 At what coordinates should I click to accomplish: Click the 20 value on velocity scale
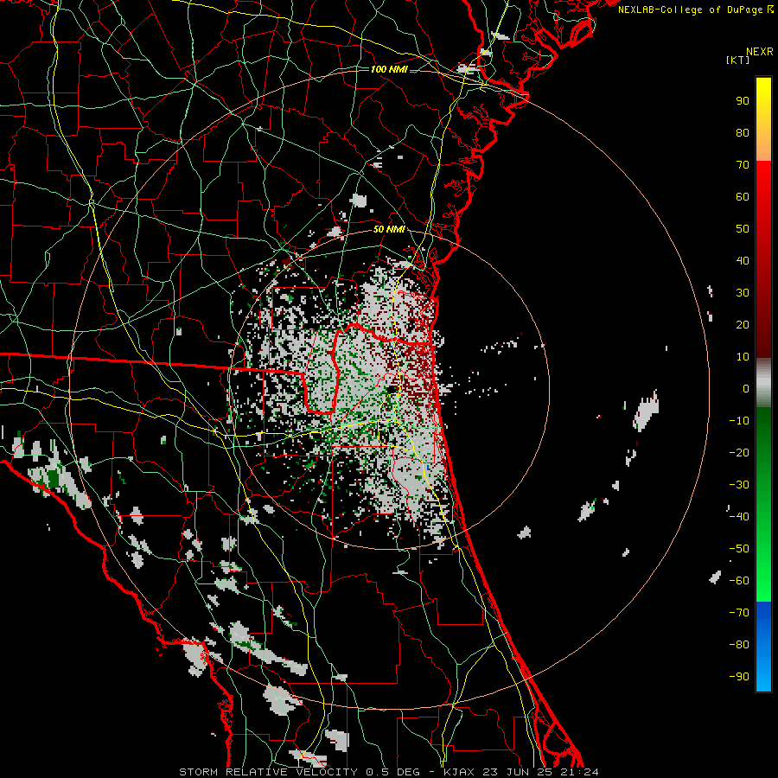743,325
